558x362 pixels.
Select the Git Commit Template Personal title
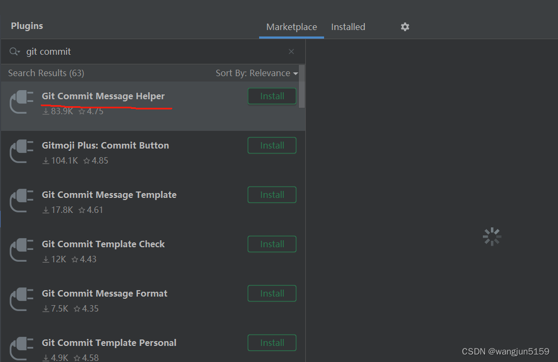coord(109,343)
